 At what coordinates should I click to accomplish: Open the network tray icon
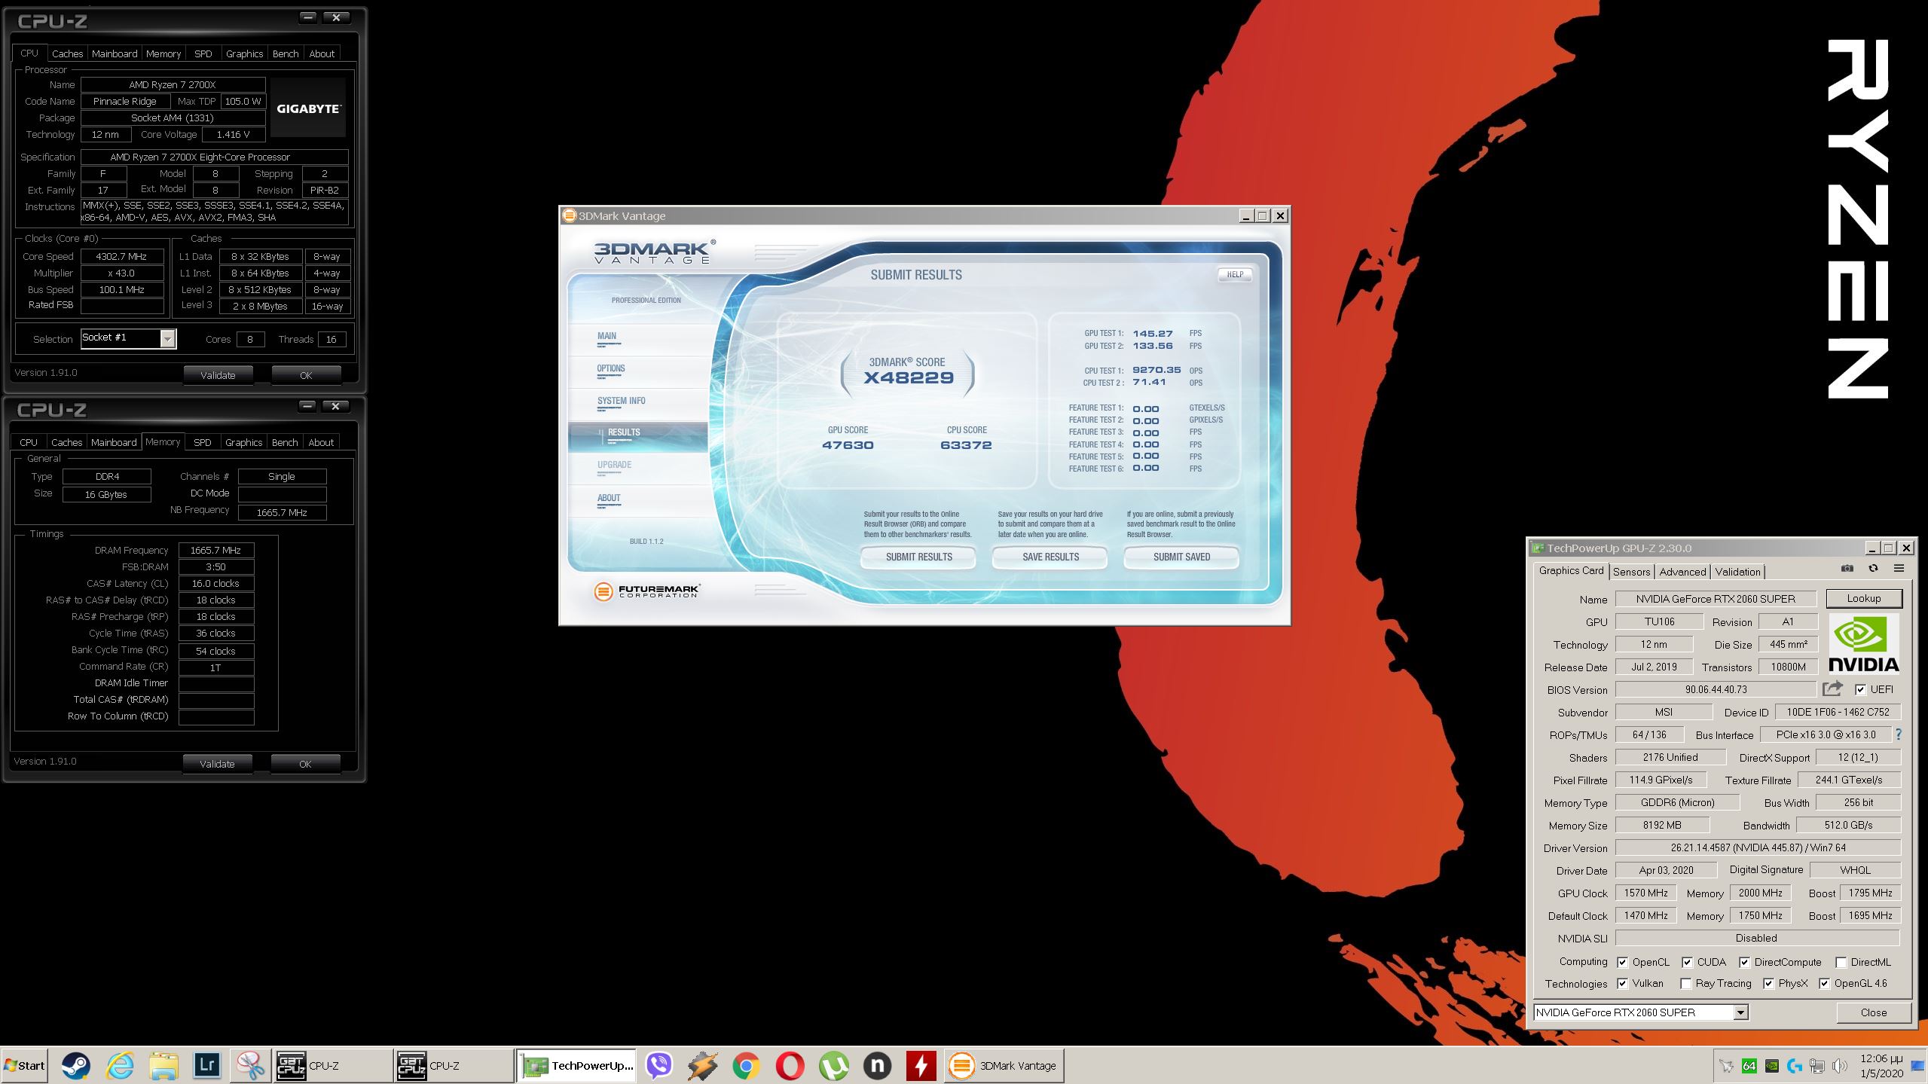coord(1817,1066)
